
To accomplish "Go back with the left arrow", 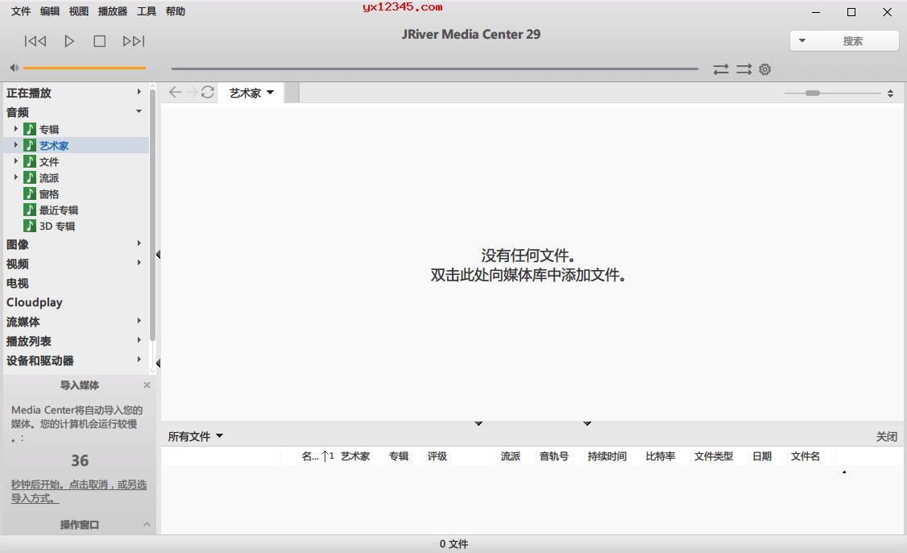I will (x=176, y=92).
